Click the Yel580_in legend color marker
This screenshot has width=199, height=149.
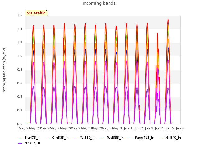click(x=75, y=138)
